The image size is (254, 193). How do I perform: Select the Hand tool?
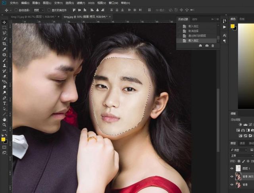click(x=4, y=120)
